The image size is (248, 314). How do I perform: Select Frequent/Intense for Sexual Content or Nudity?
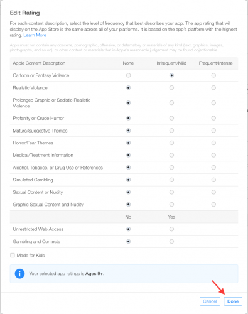pos(213,192)
